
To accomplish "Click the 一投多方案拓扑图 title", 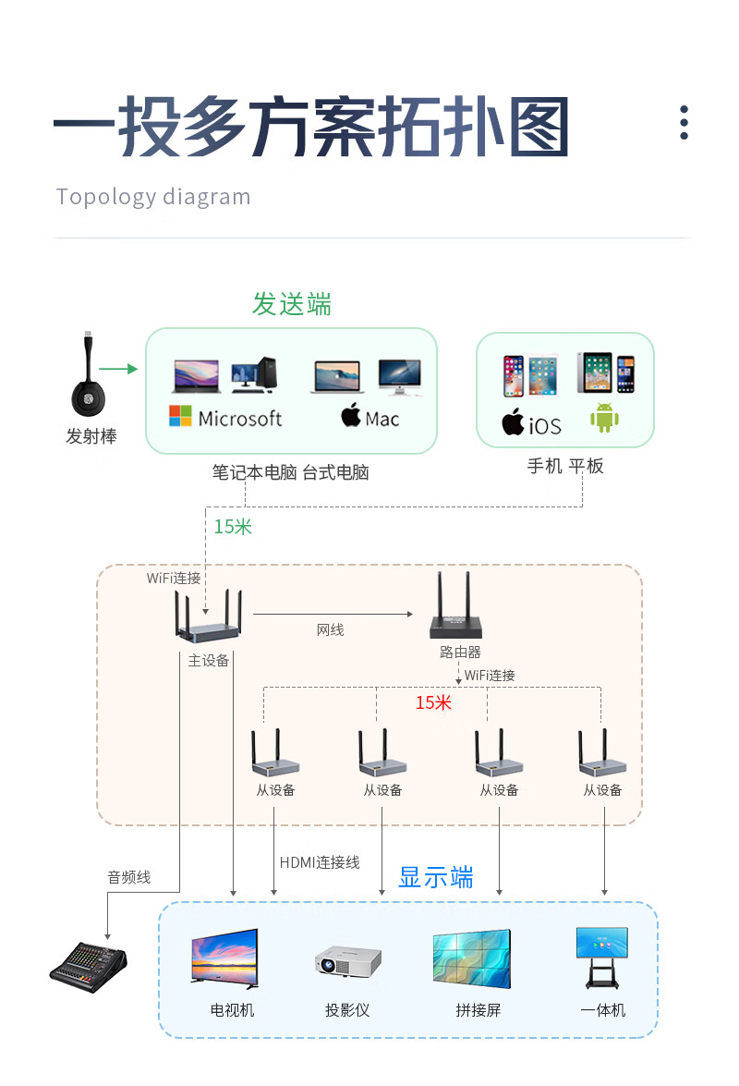I will coord(311,127).
